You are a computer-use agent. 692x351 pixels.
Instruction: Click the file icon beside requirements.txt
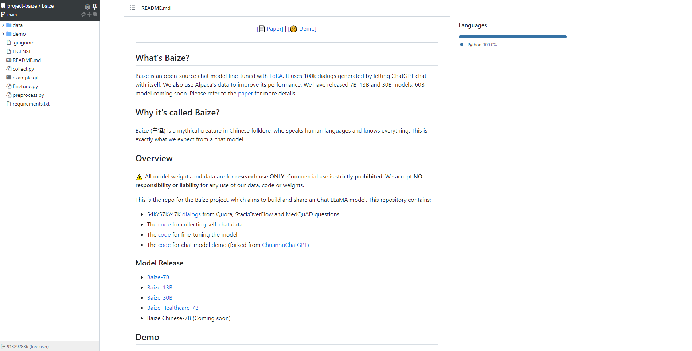[9, 104]
